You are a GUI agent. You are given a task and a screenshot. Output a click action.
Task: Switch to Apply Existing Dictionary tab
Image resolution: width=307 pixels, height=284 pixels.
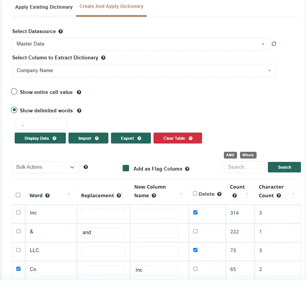(x=44, y=7)
